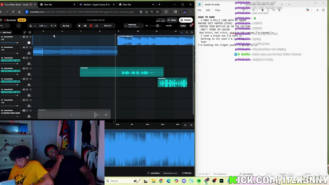Mute master output using the speaker icon
The image size is (329, 185).
tap(147, 26)
